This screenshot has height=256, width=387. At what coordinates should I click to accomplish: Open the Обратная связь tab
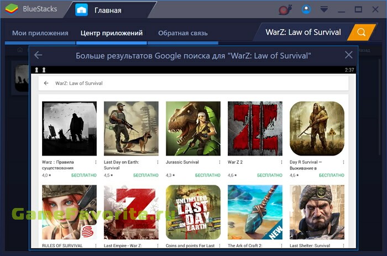[x=183, y=33]
